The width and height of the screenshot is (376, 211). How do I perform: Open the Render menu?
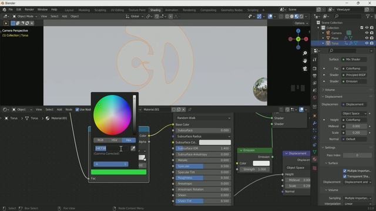(29, 10)
